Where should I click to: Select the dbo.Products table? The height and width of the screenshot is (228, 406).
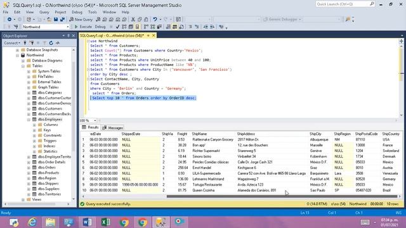[48, 173]
